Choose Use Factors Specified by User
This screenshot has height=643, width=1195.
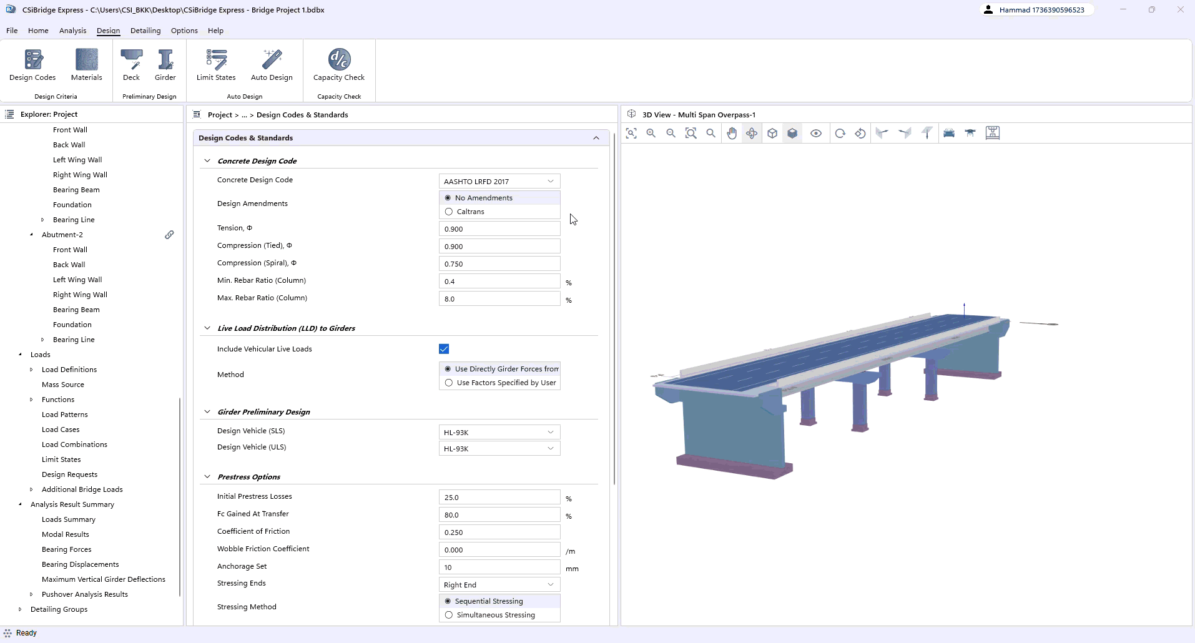pyautogui.click(x=449, y=383)
